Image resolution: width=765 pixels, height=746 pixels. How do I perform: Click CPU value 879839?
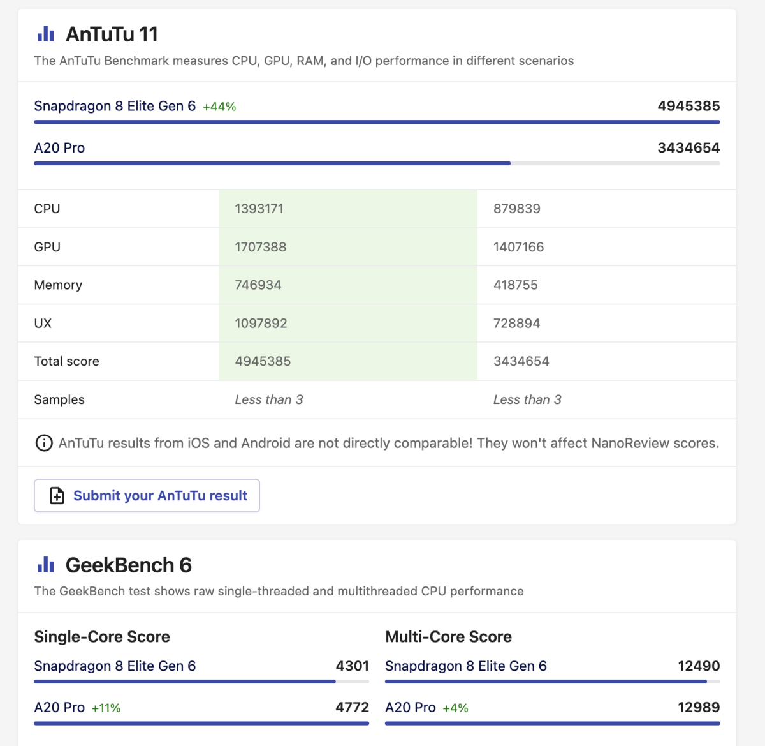(517, 209)
